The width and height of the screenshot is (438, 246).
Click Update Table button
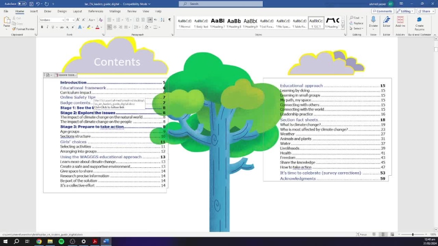65,75
